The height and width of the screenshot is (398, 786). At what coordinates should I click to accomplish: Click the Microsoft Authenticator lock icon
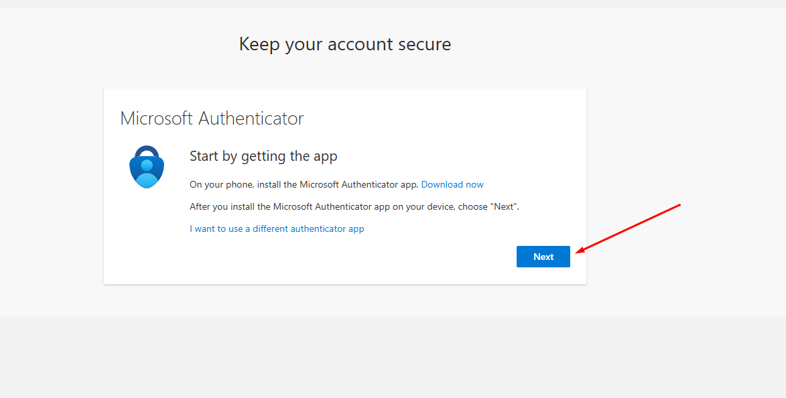pos(147,167)
